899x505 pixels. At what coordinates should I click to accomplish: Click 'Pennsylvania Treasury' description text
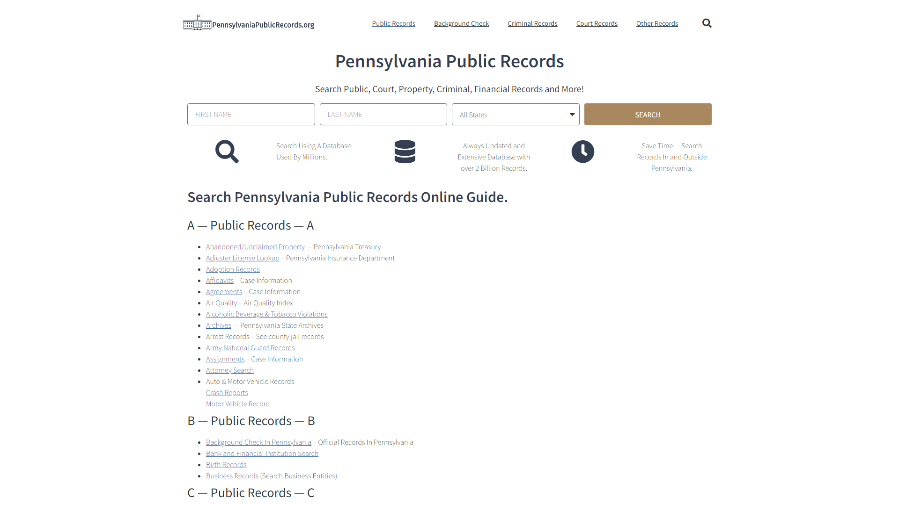pos(347,247)
